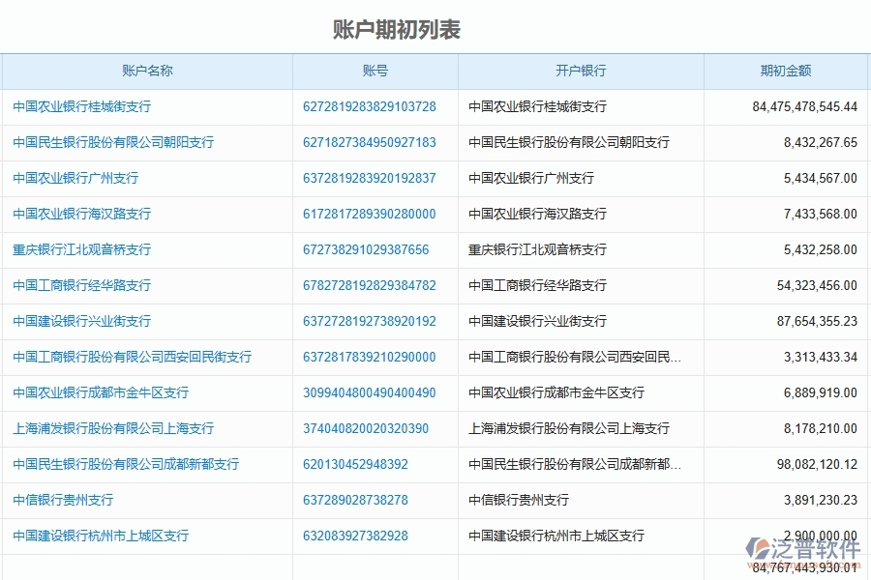The height and width of the screenshot is (580, 871).
Task: Click account number 6172817289390280000
Action: [375, 214]
